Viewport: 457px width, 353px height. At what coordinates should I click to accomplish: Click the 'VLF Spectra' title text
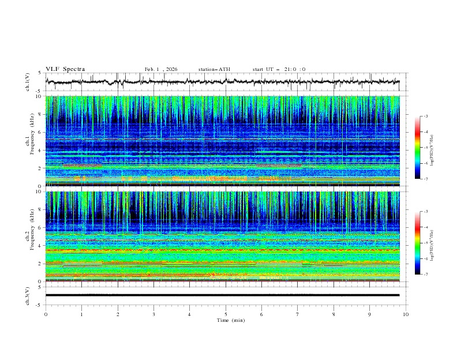[65, 69]
